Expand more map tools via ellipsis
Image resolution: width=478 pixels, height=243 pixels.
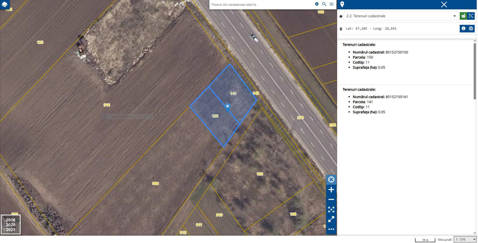[x=331, y=229]
